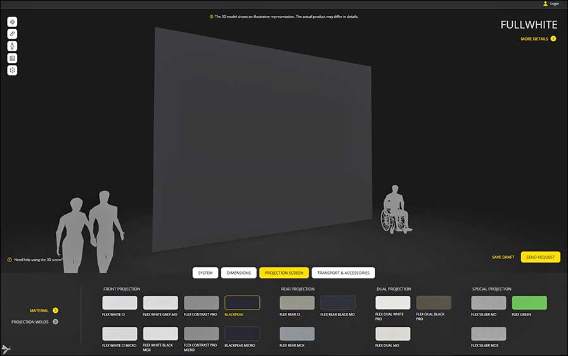568x356 pixels.
Task: Click the arrow icon next to Projection Welds
Action: (55, 322)
